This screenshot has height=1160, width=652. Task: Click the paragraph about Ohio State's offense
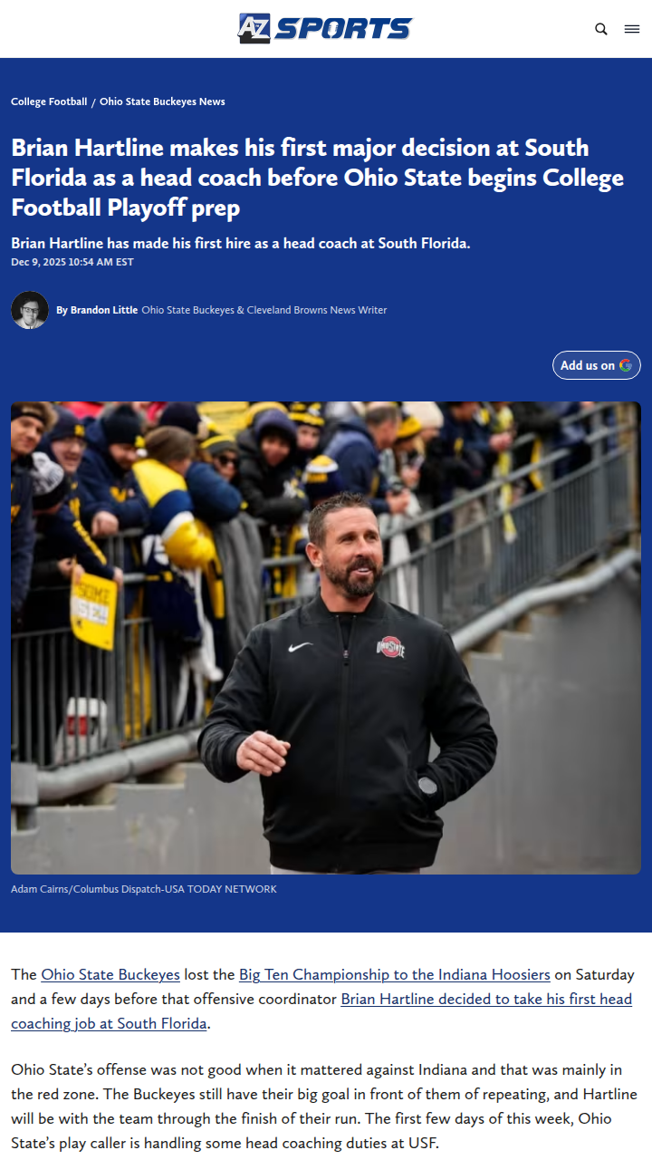click(324, 1107)
